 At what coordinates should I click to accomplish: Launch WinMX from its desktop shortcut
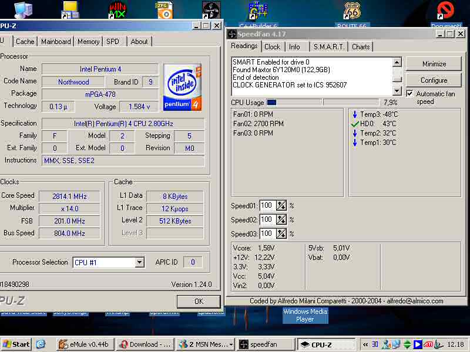tap(117, 9)
